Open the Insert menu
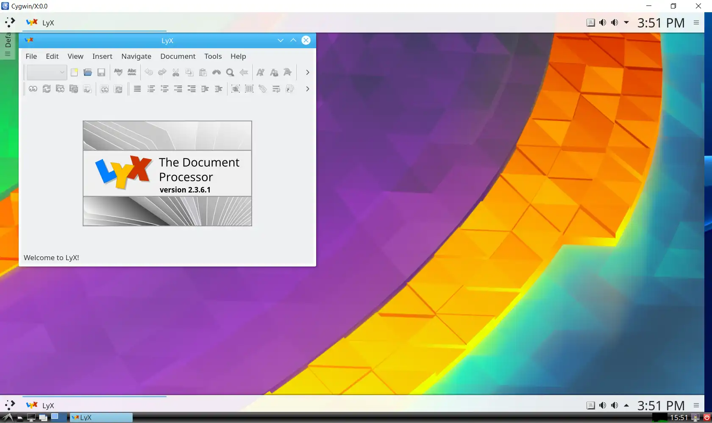712x423 pixels. click(x=103, y=56)
